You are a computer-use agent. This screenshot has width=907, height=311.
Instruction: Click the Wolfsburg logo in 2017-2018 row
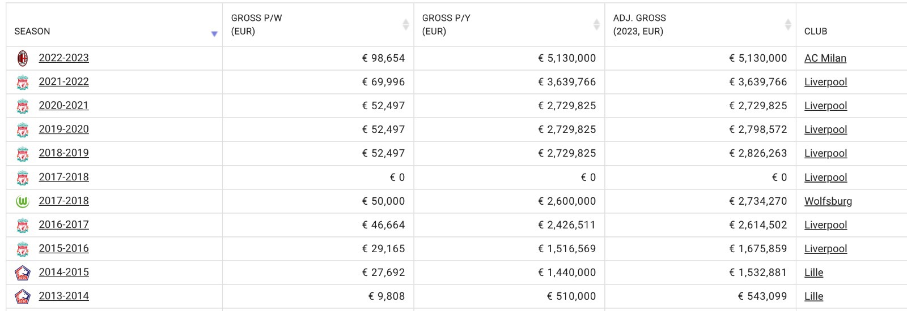click(23, 201)
